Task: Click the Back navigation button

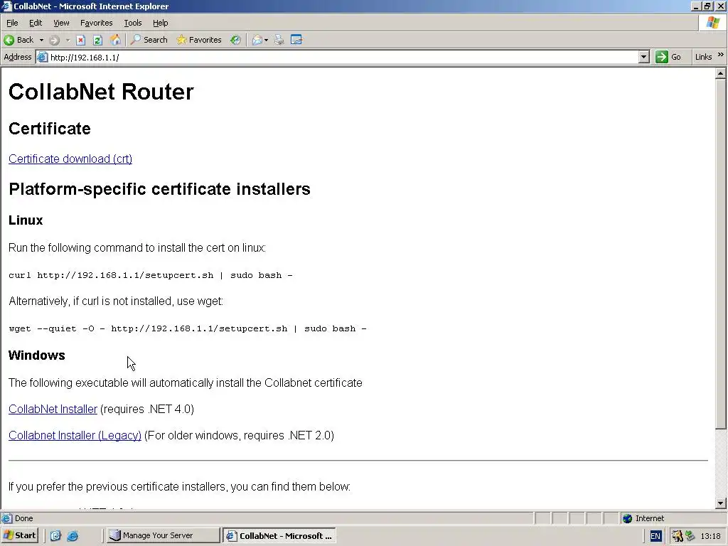Action: pos(18,40)
